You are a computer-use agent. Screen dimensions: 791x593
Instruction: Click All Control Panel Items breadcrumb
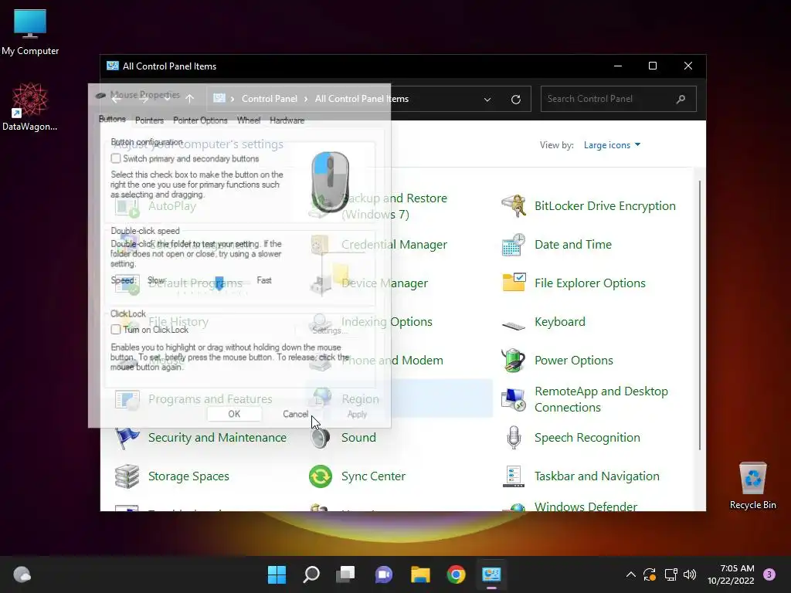(362, 99)
